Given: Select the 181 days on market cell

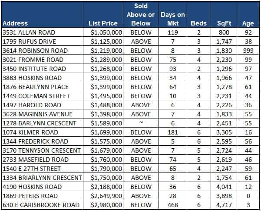Looking at the screenshot, I should point(172,132).
